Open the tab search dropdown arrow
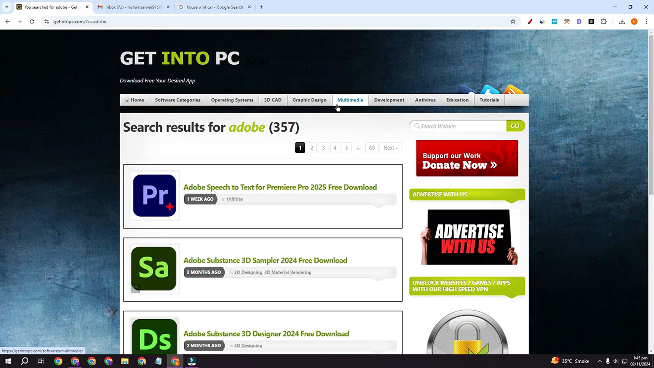This screenshot has height=368, width=654. [x=6, y=7]
